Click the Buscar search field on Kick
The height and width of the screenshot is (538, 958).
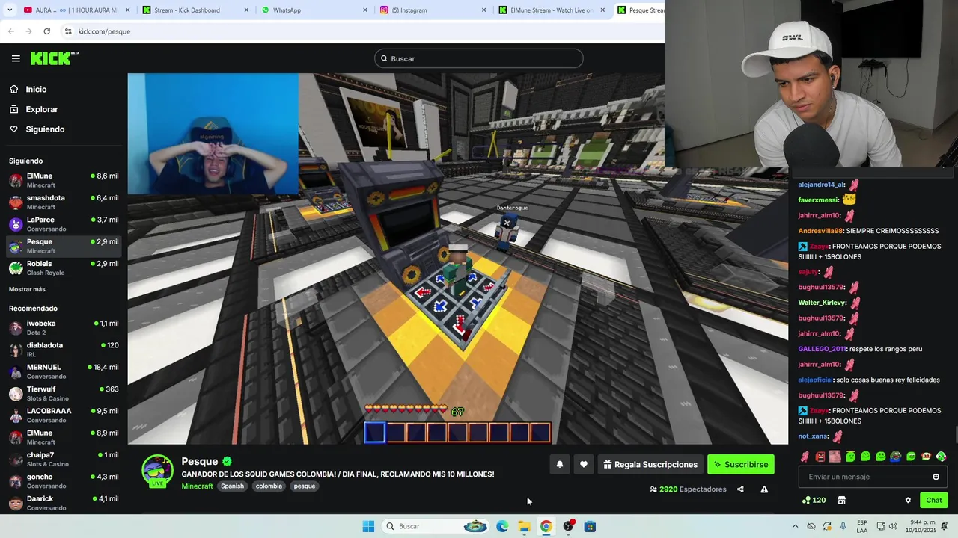pos(479,58)
